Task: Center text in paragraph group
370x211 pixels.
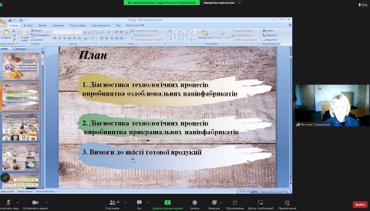Action: pos(107,38)
